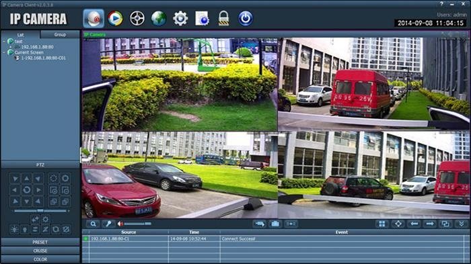Open the live camera view icon
The height and width of the screenshot is (264, 471).
(x=94, y=19)
